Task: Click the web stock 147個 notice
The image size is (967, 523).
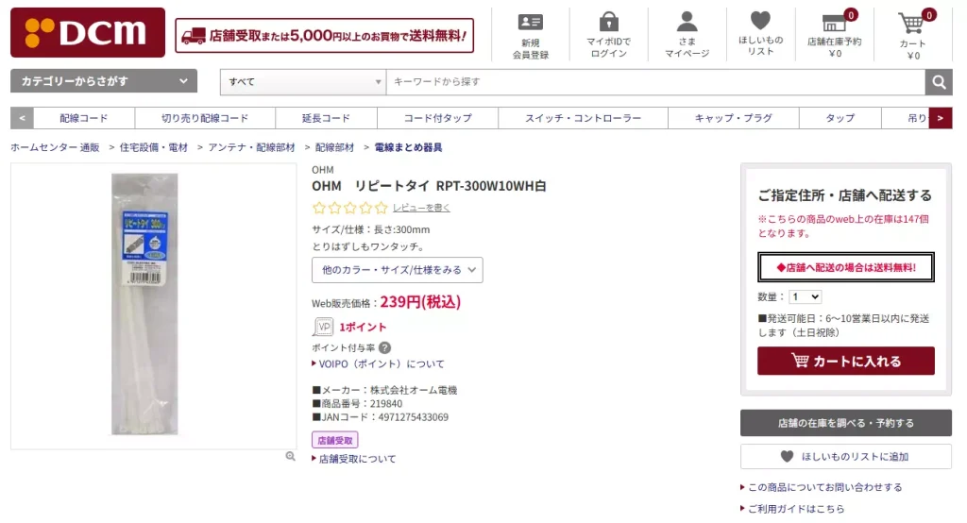Action: (843, 226)
